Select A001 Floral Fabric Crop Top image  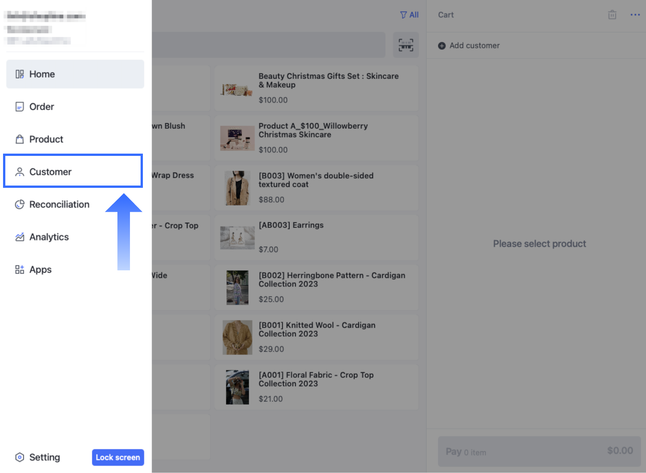tap(237, 387)
